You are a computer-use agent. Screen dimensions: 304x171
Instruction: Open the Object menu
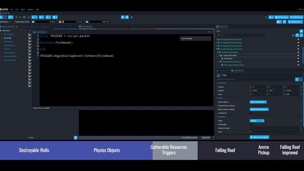pos(23,9)
